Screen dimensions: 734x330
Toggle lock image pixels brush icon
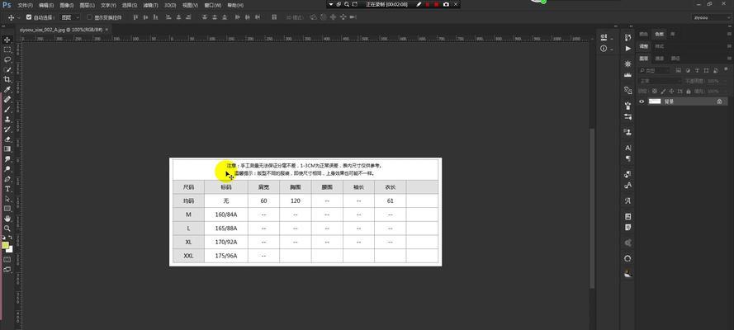pos(662,91)
